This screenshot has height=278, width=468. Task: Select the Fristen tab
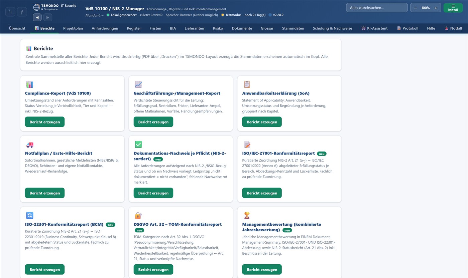tap(155, 28)
